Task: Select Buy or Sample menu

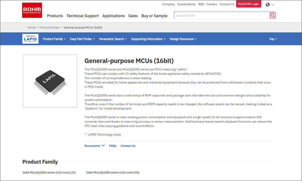Action: [x=154, y=16]
